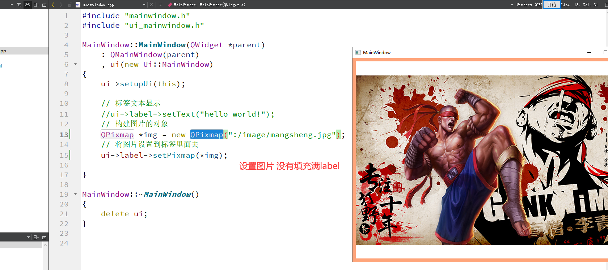
Task: Toggle synchronize with editor link icon
Action: [x=28, y=5]
